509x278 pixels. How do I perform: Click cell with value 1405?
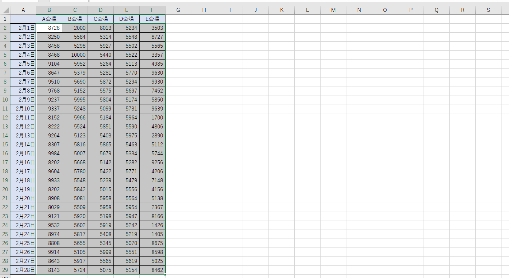153,234
